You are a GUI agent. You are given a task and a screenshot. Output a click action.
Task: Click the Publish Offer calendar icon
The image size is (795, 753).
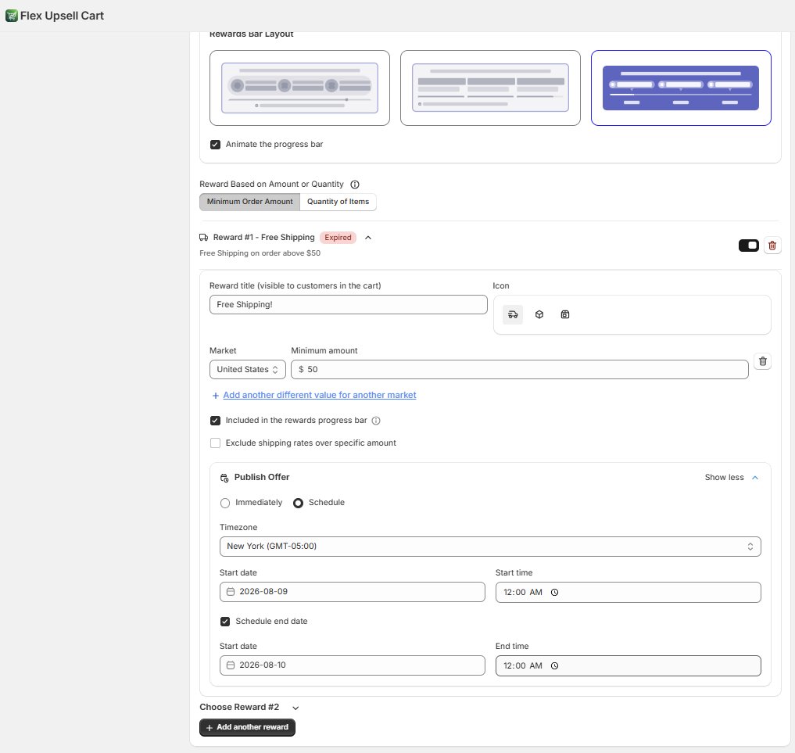click(x=224, y=478)
